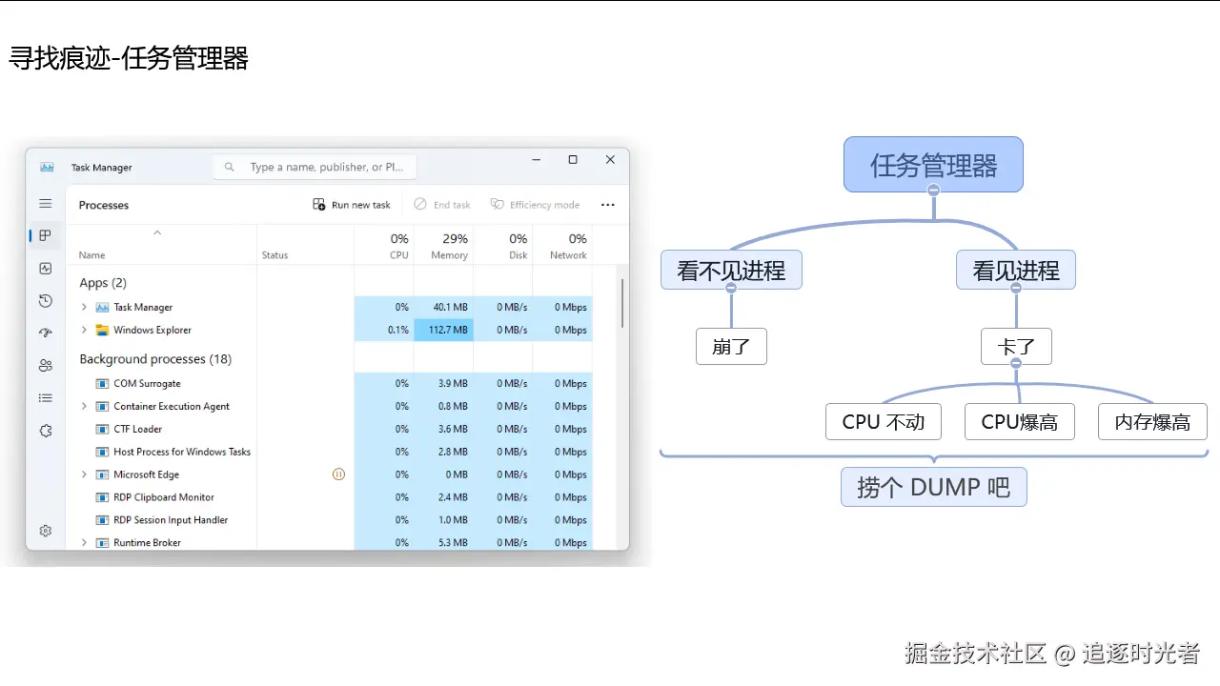Toggle Efficiency mode button
This screenshot has width=1220, height=686.
535,205
